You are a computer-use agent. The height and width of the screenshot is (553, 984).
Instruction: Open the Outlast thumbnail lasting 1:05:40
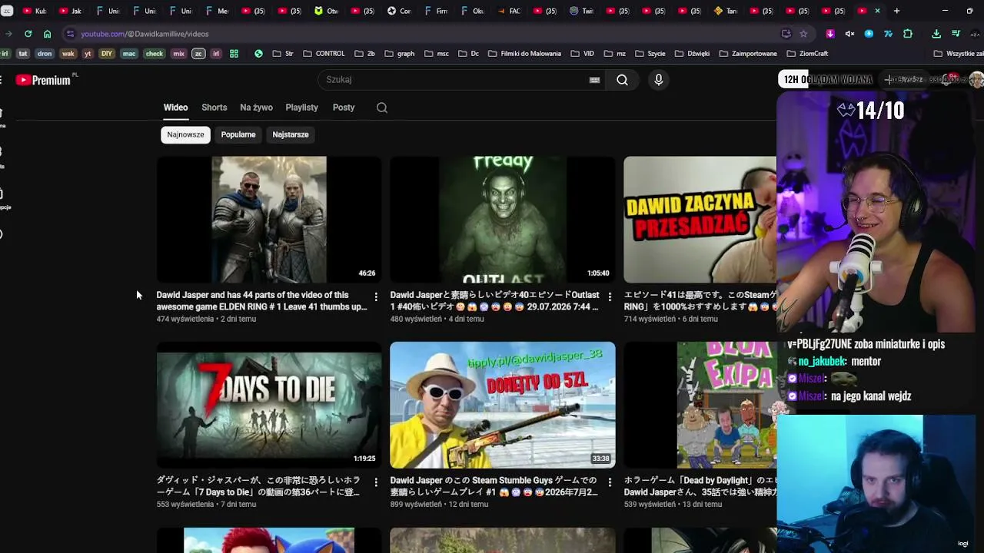click(503, 220)
